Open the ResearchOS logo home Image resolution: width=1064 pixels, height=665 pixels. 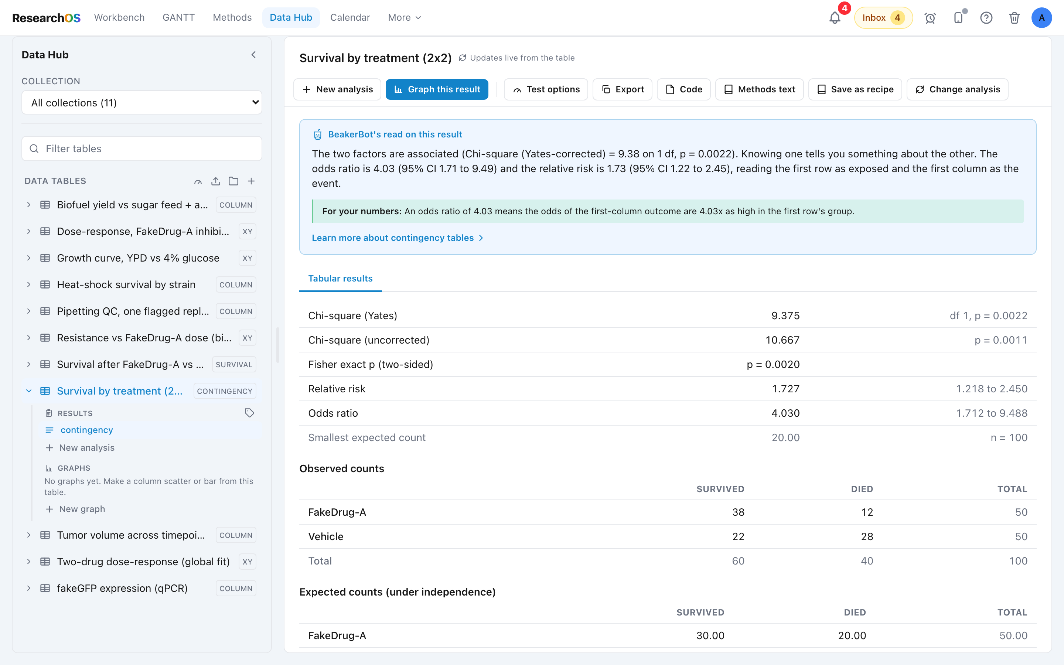click(46, 18)
